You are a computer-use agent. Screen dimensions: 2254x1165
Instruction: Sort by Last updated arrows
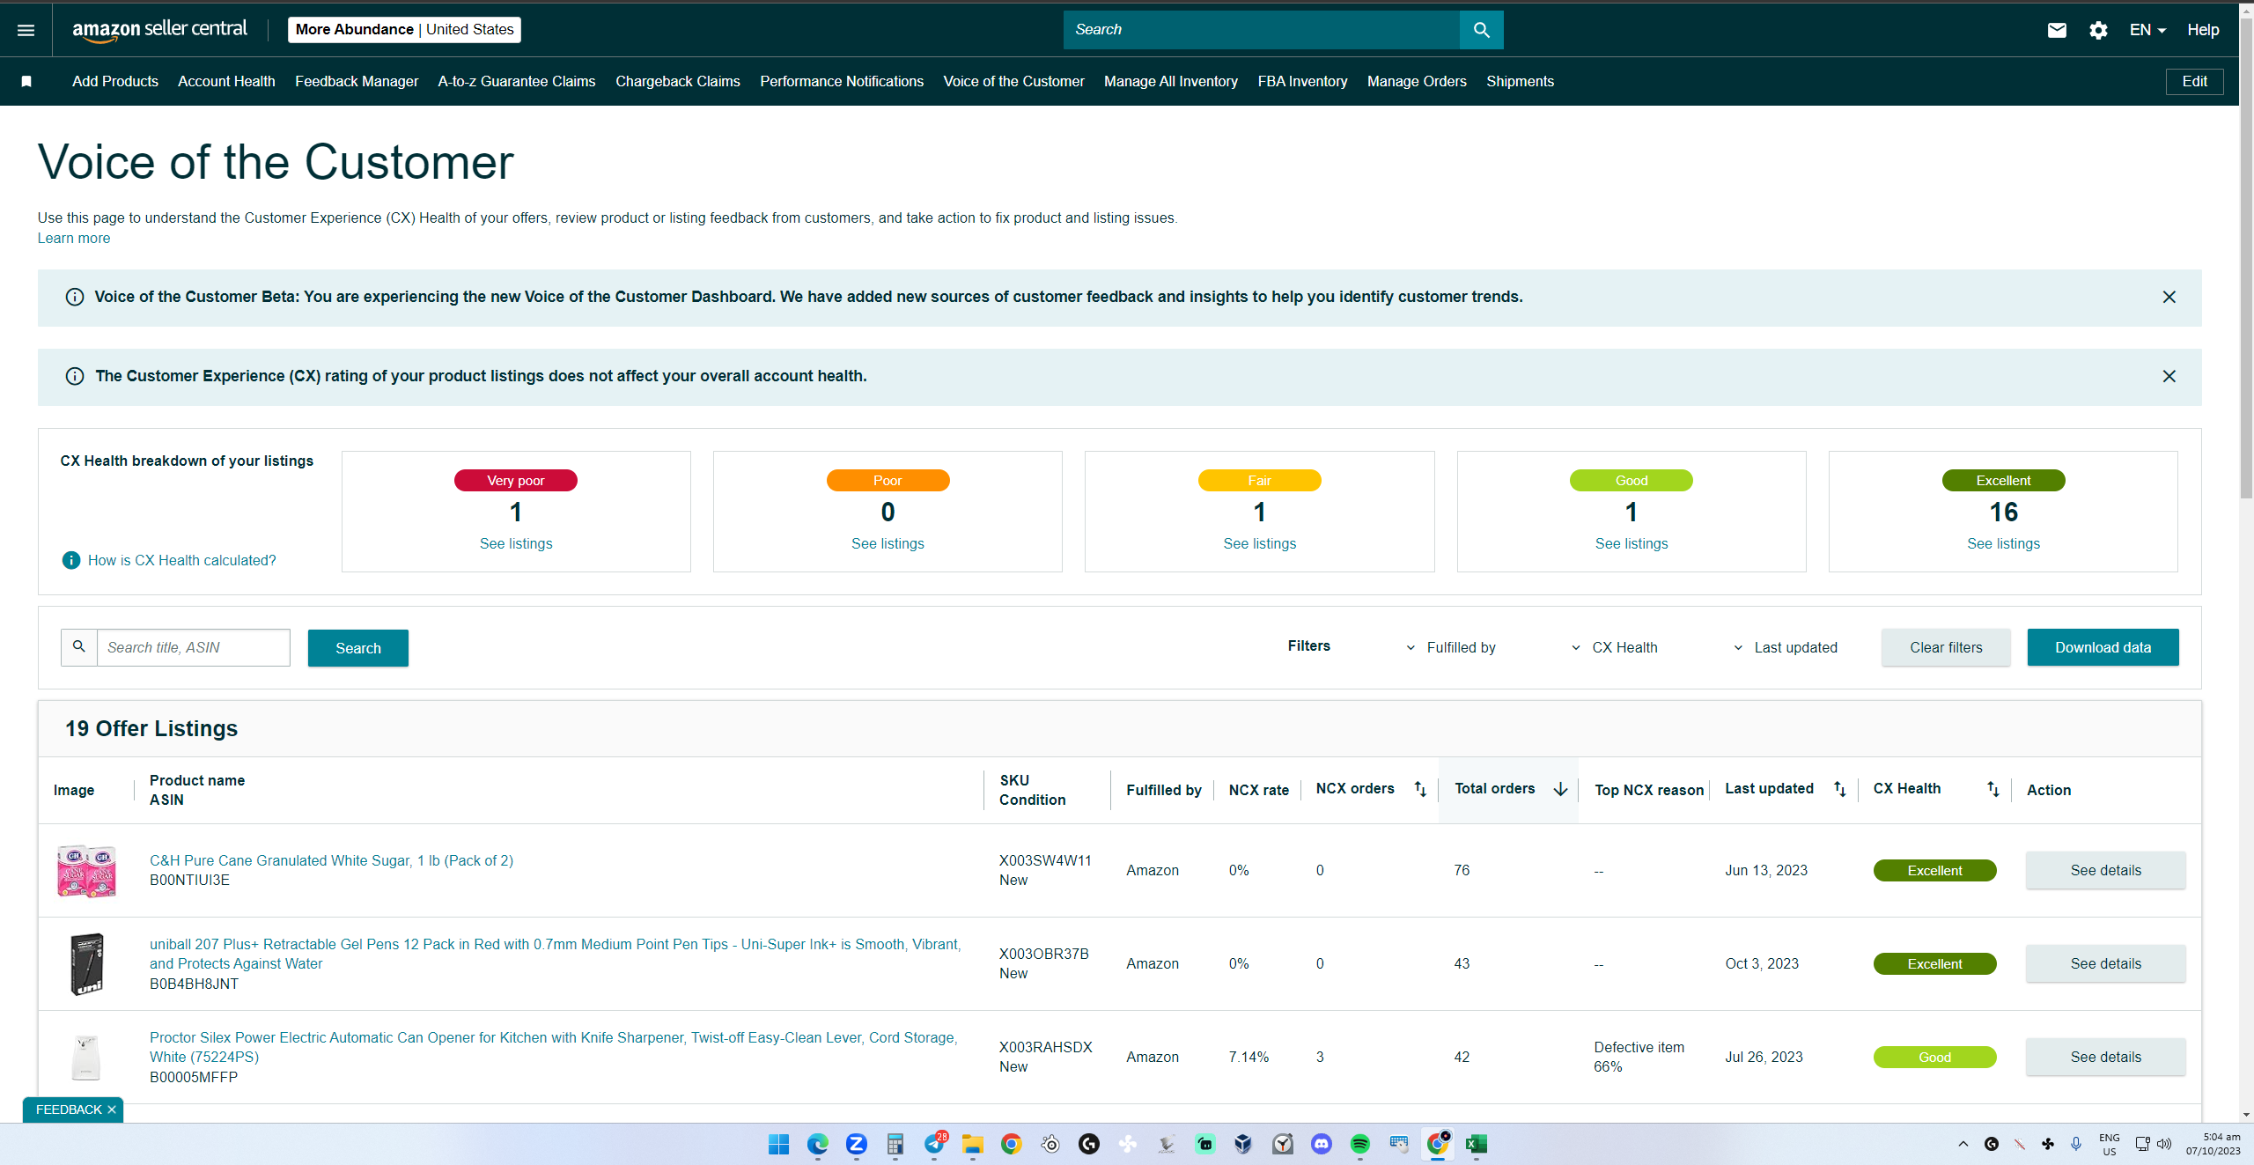coord(1839,789)
